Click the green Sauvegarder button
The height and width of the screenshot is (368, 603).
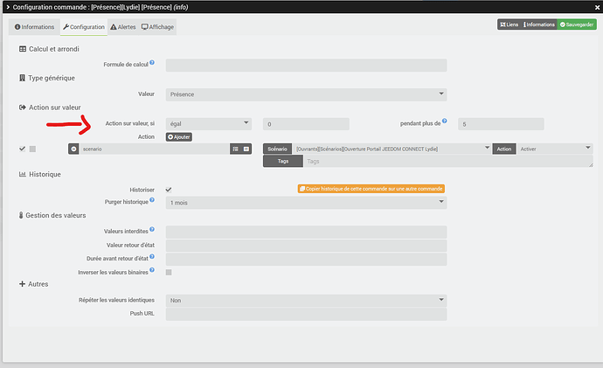click(578, 24)
